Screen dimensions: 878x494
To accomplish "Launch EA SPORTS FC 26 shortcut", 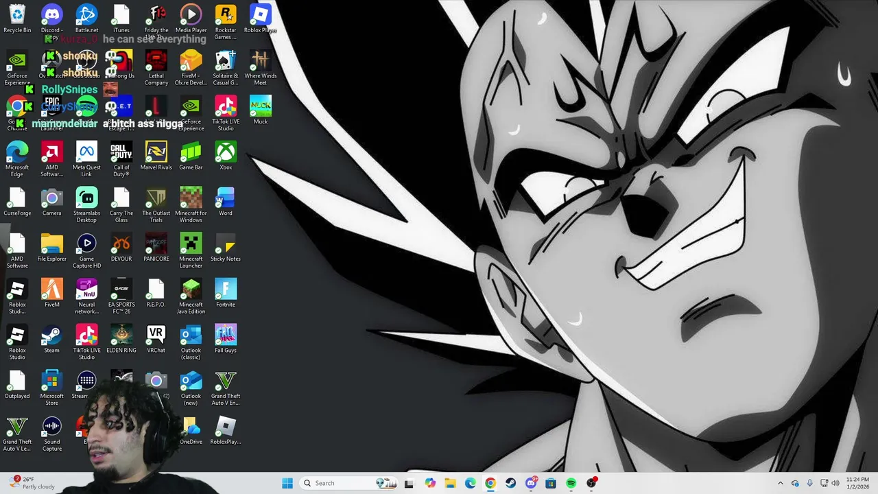I will 121,296.
